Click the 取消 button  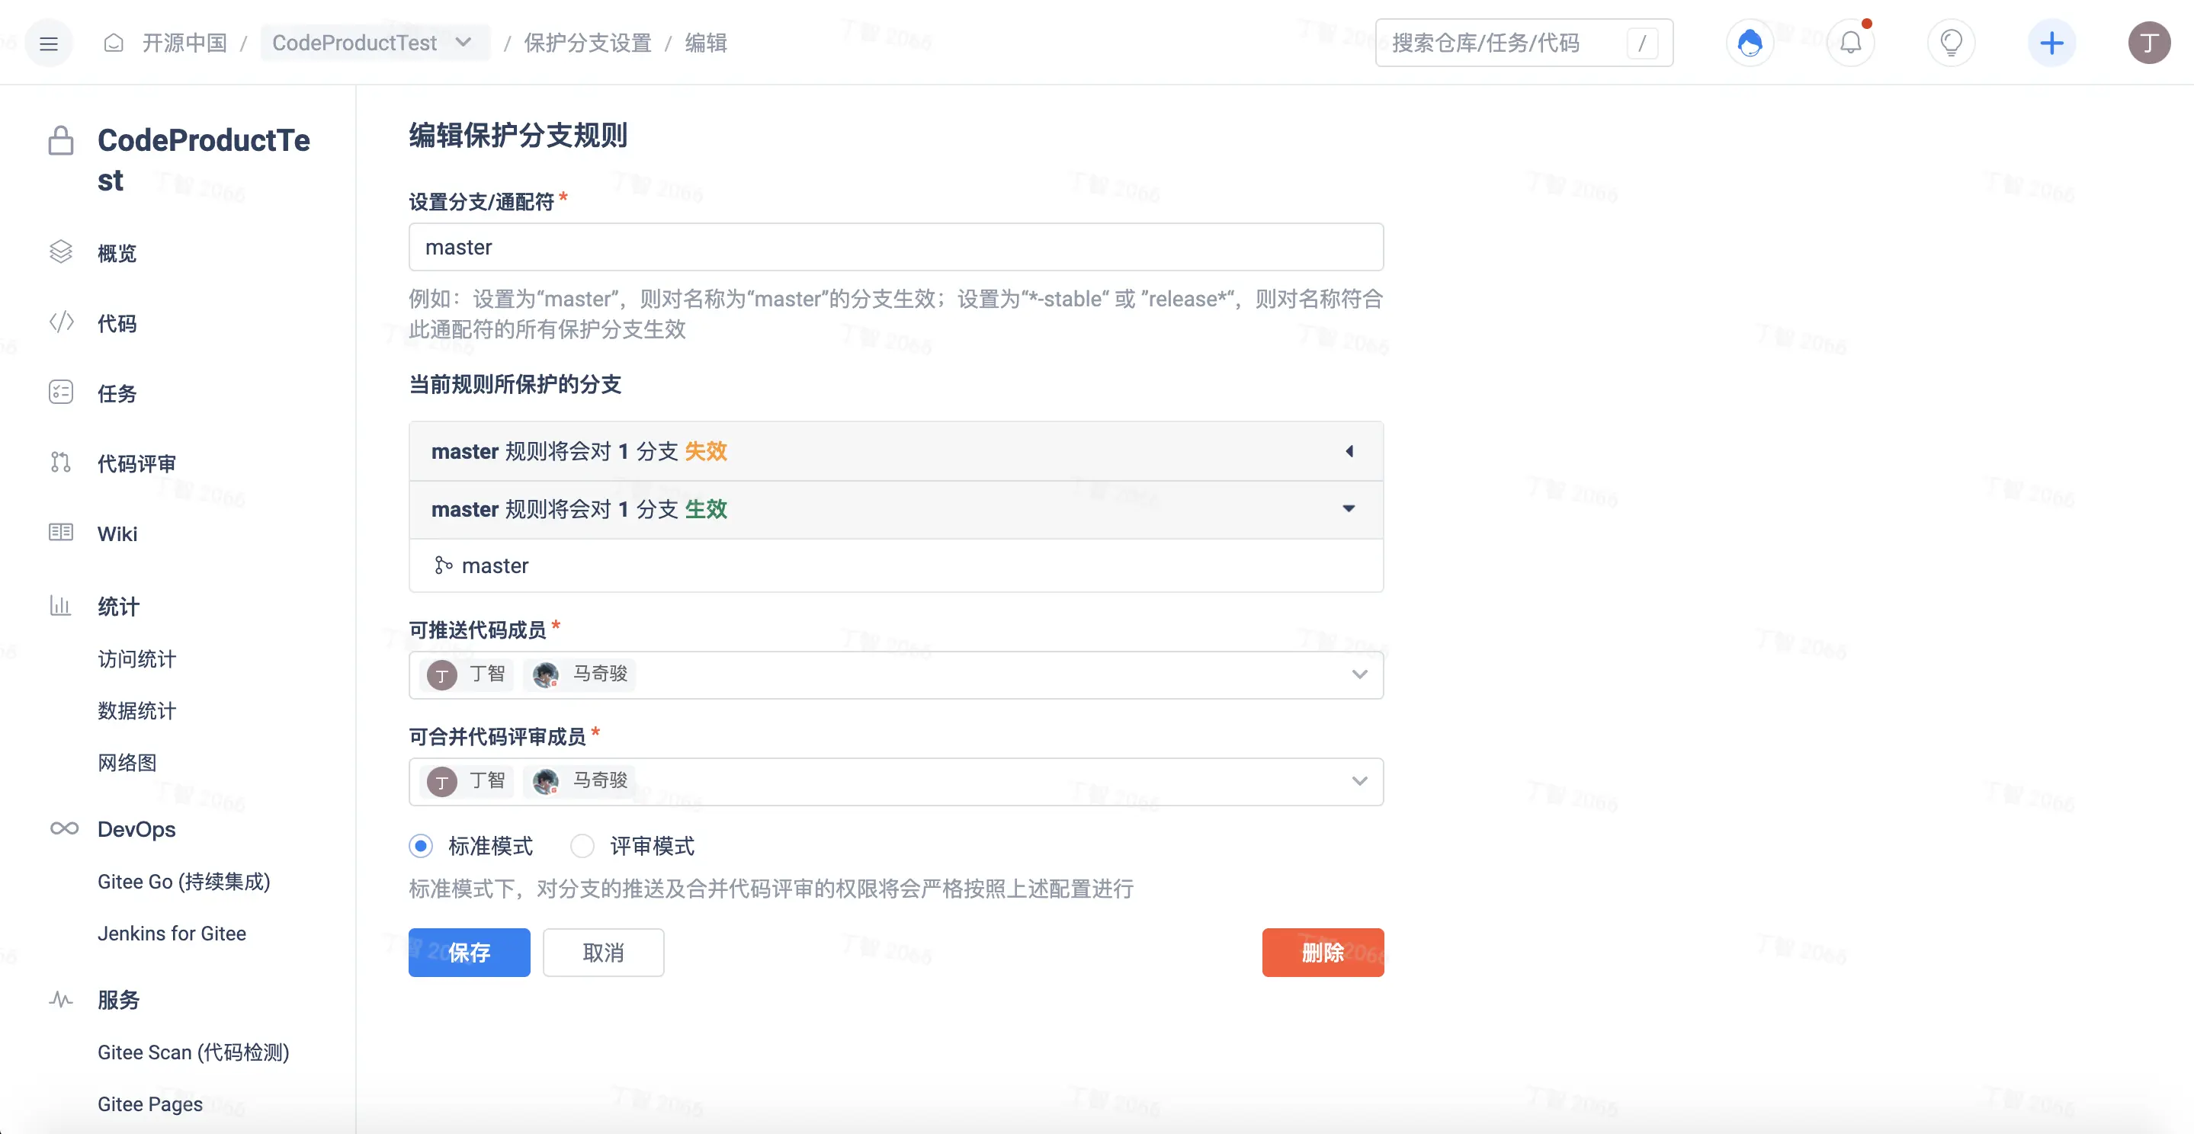[603, 953]
